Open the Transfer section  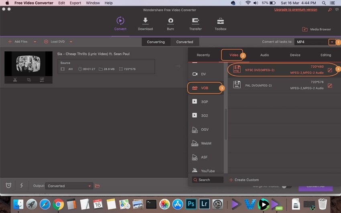point(195,24)
